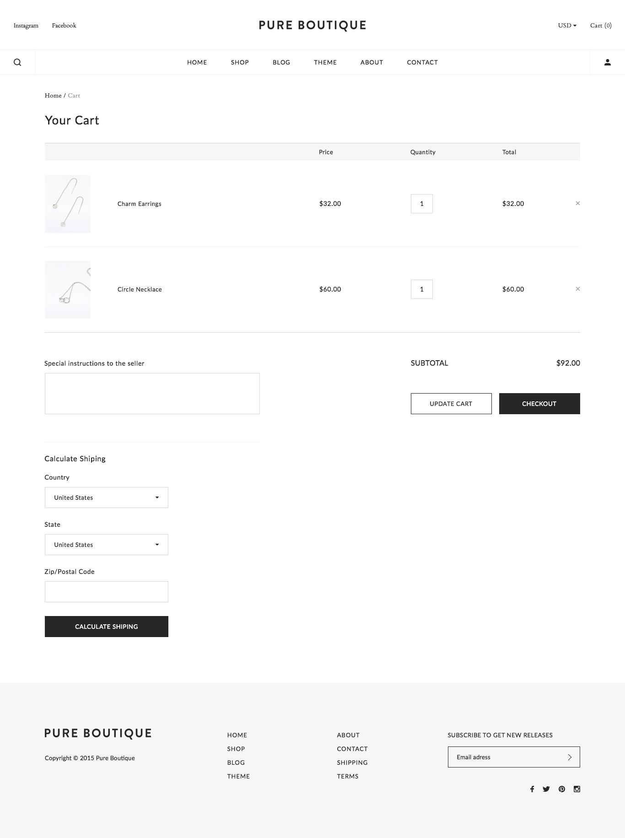Click the Calculate Shiping button
The image size is (625, 838).
coord(107,627)
